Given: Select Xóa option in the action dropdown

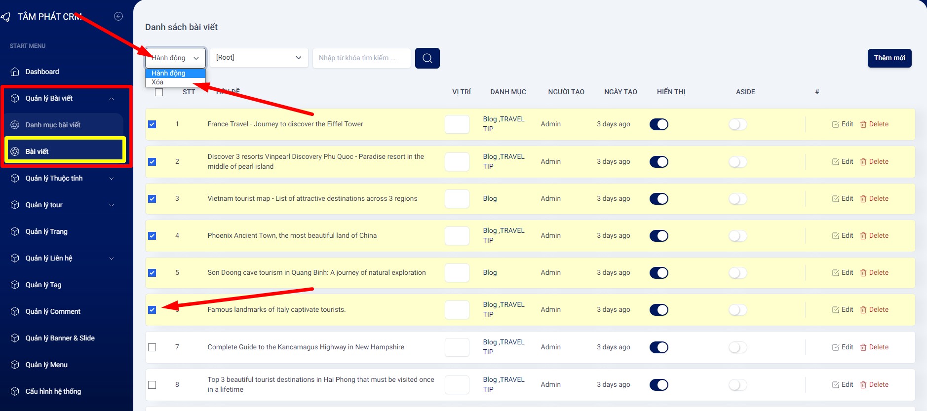Looking at the screenshot, I should 158,82.
